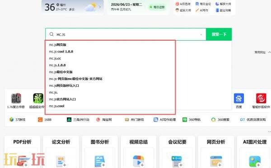
Task: Open the weather cloud icon in the weather card
Action: click(x=91, y=7)
